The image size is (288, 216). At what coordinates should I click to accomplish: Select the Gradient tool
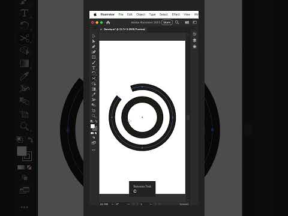point(94,89)
